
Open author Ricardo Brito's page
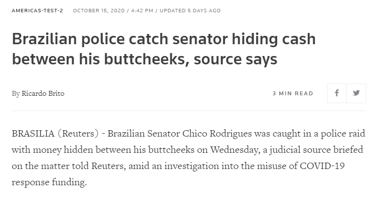click(x=43, y=94)
